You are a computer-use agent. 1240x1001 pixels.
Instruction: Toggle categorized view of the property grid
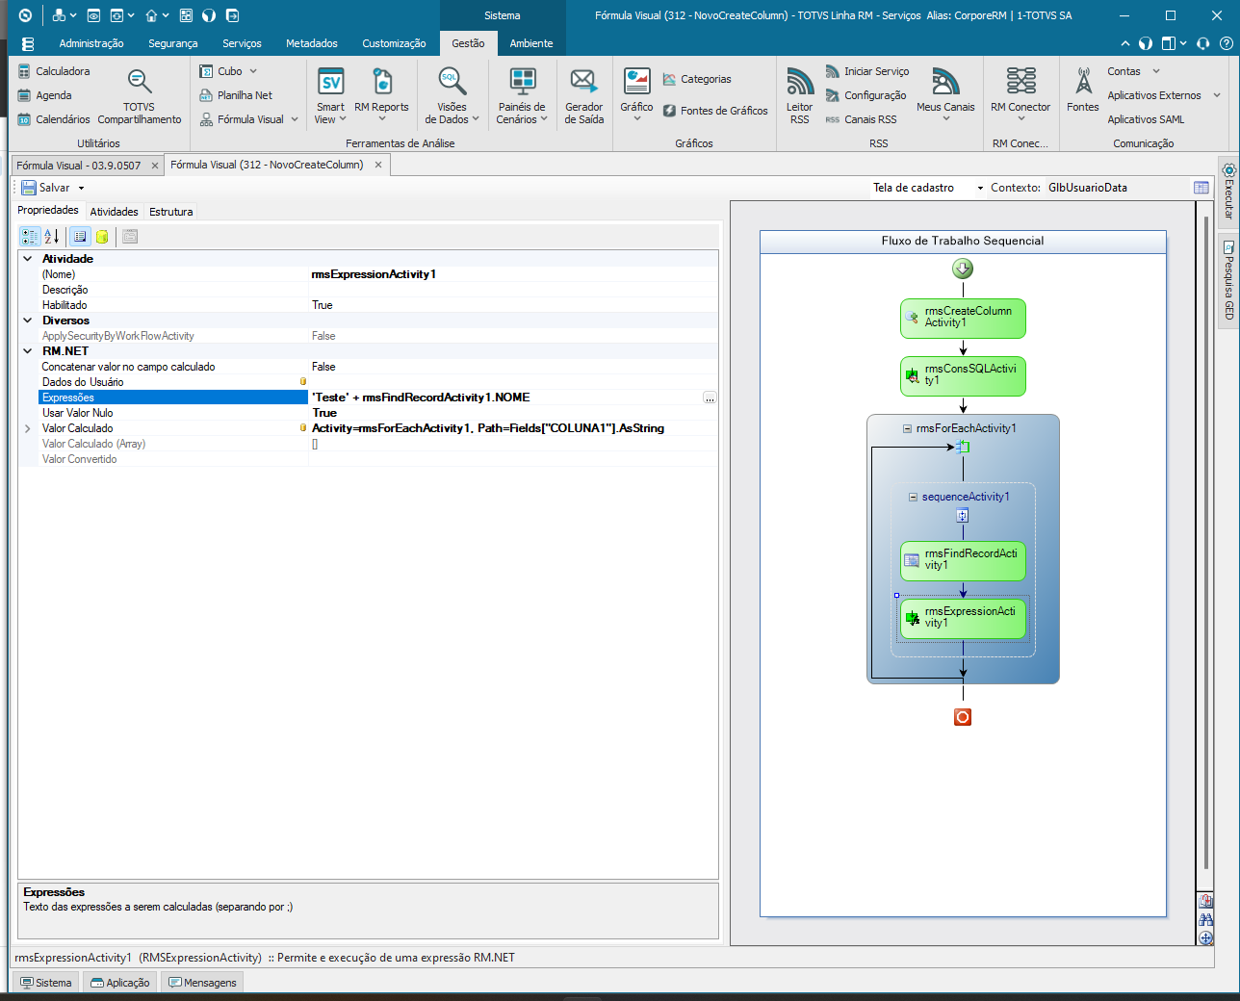point(30,236)
